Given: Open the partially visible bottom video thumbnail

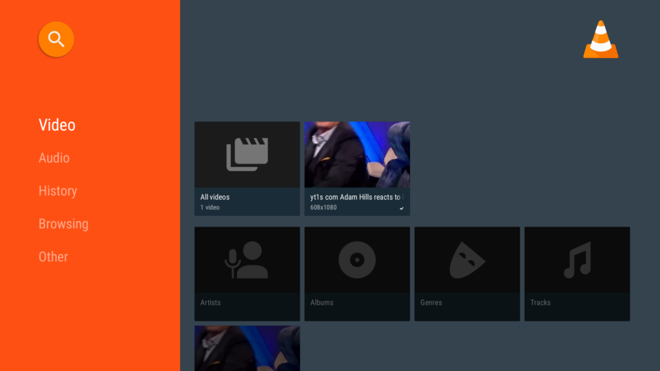Looking at the screenshot, I should pyautogui.click(x=247, y=348).
